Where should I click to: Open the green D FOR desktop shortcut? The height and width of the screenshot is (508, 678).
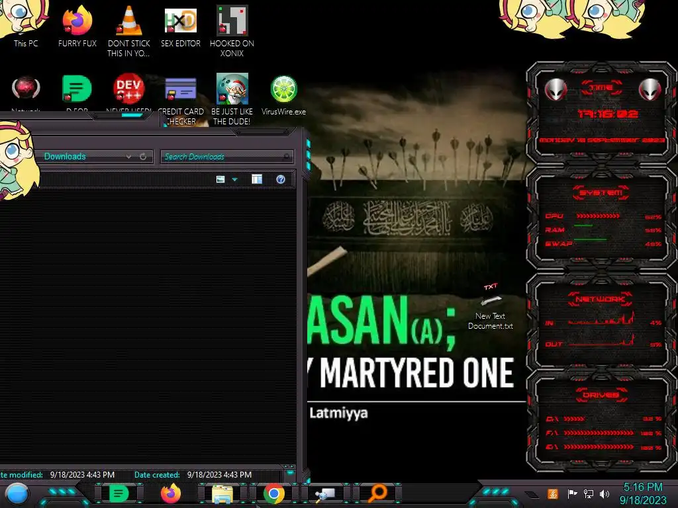[x=77, y=90]
